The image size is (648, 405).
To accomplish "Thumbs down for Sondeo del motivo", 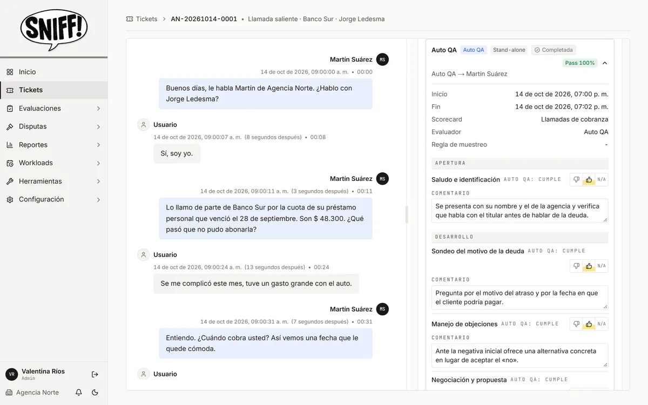I will [x=576, y=266].
